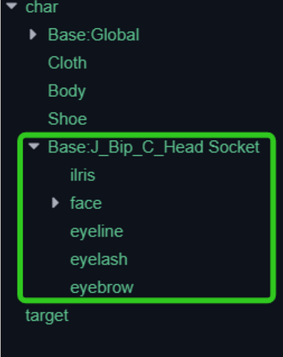Click blank hierarchy space beneath target
283x357 pixels.
tap(143, 341)
